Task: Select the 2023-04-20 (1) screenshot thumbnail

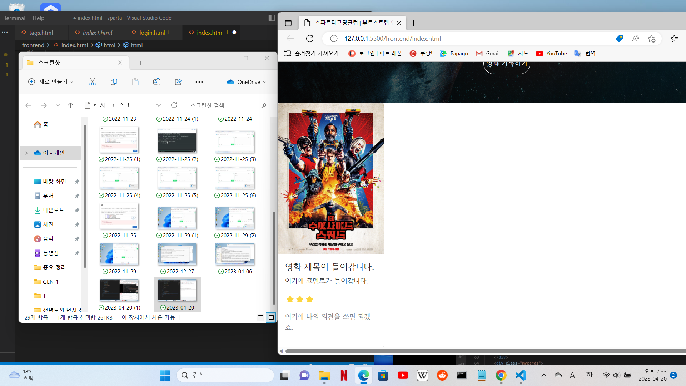Action: [119, 294]
